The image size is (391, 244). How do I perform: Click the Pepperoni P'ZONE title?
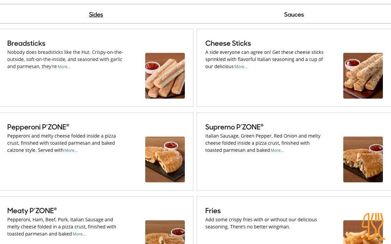(38, 127)
